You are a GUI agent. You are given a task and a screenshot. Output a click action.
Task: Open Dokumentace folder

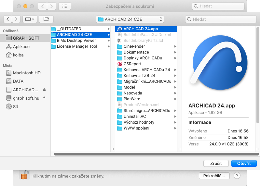point(146,52)
